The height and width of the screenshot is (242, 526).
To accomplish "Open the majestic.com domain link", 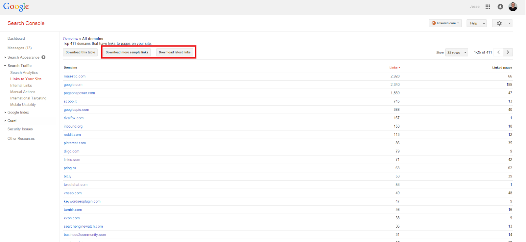I will [x=75, y=76].
